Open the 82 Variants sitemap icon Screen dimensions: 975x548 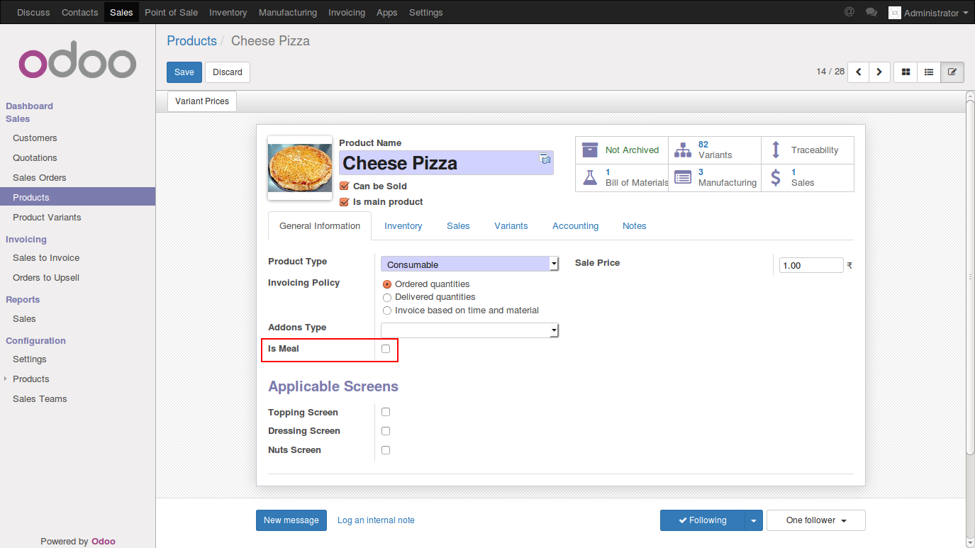point(683,150)
